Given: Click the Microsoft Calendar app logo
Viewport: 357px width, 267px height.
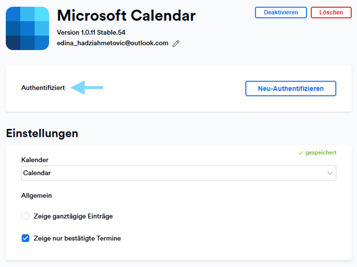Looking at the screenshot, I should pos(28,28).
